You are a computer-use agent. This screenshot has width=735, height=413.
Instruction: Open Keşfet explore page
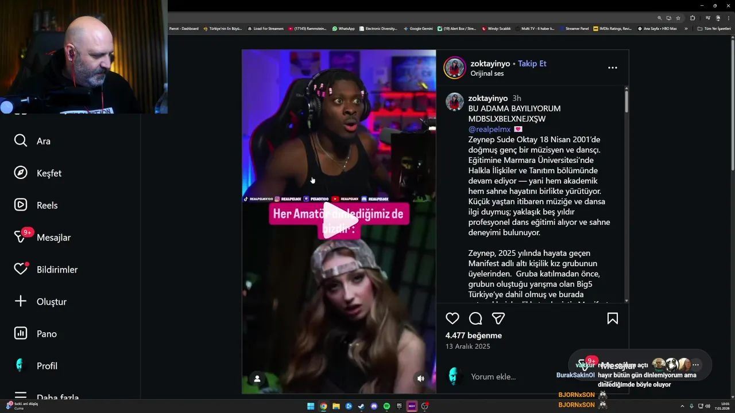pyautogui.click(x=37, y=173)
